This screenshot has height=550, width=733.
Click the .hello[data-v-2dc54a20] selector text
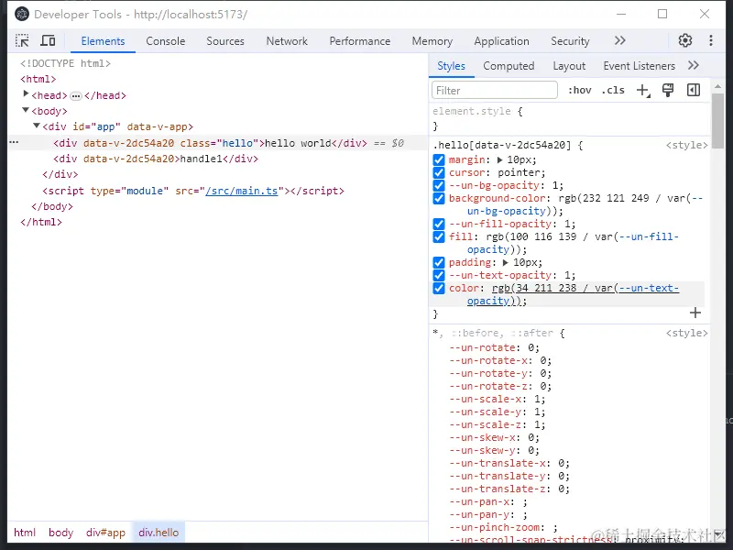(x=501, y=145)
